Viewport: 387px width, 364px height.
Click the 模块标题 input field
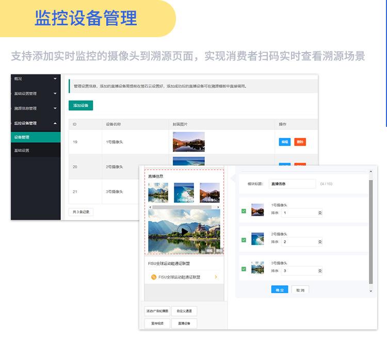pos(292,184)
